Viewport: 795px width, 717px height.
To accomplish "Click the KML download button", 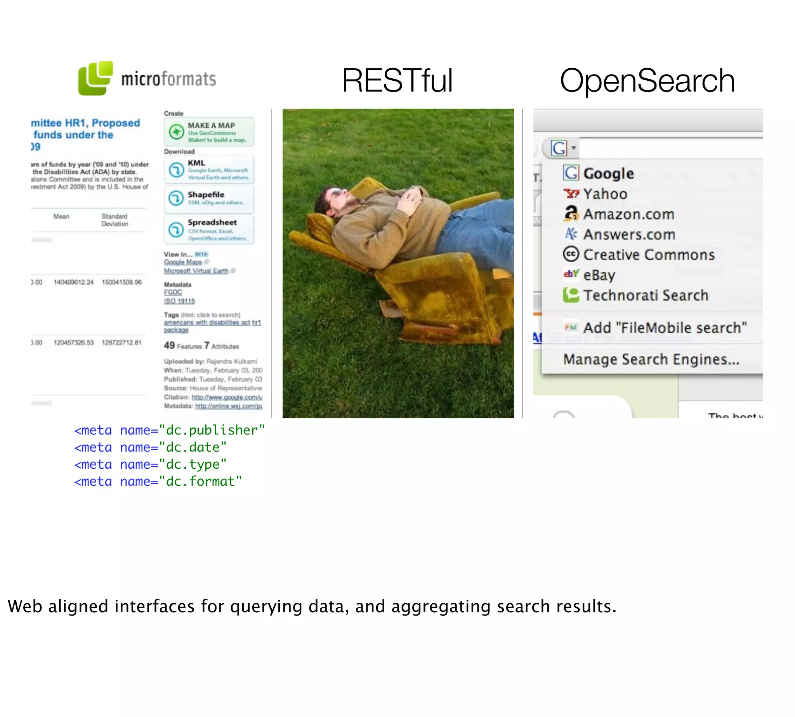I will pyautogui.click(x=209, y=170).
